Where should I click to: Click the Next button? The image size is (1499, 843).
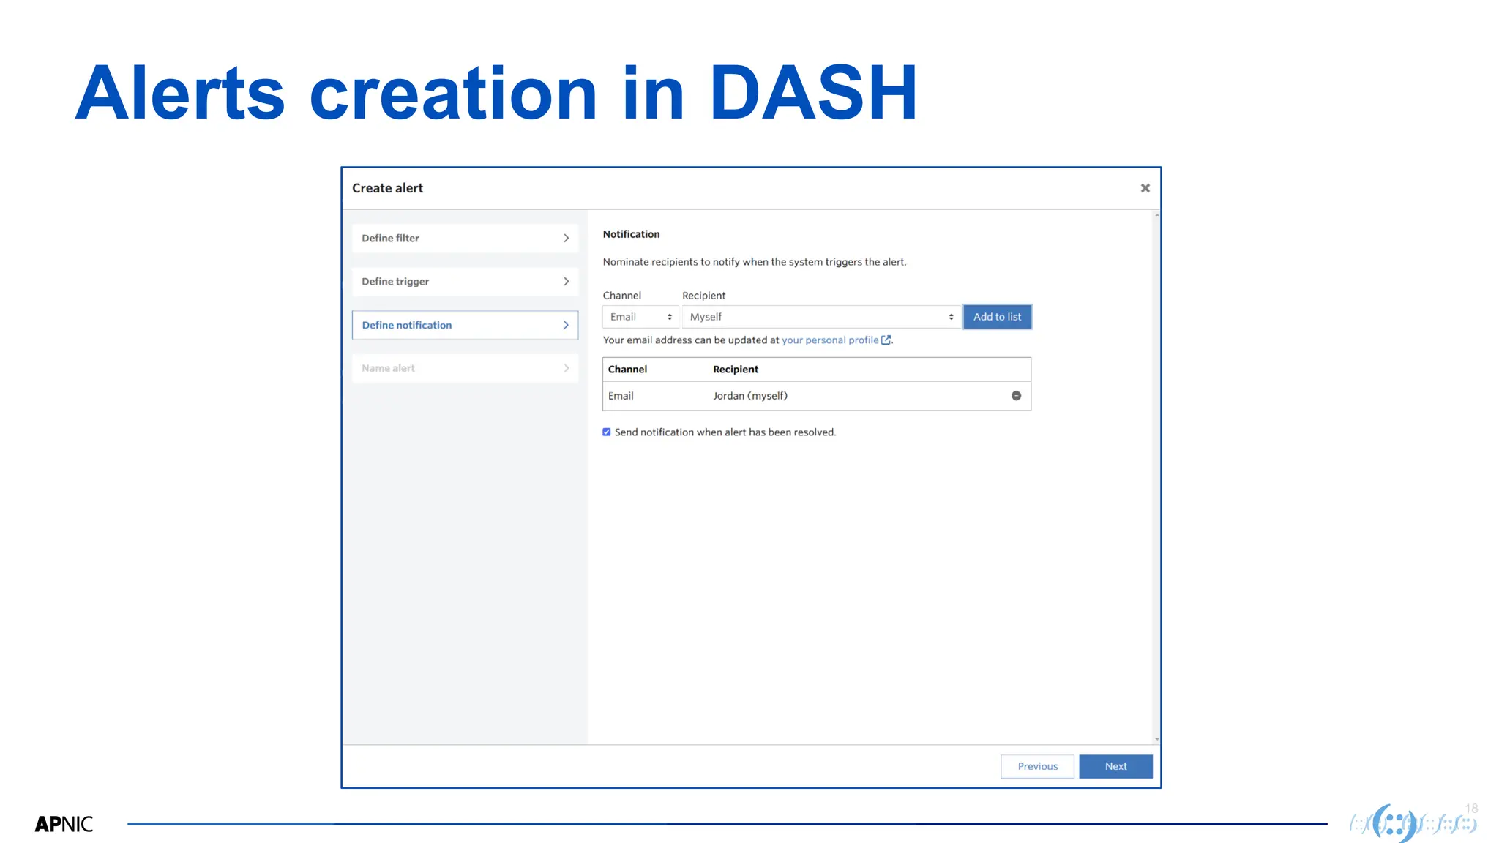[x=1115, y=766]
